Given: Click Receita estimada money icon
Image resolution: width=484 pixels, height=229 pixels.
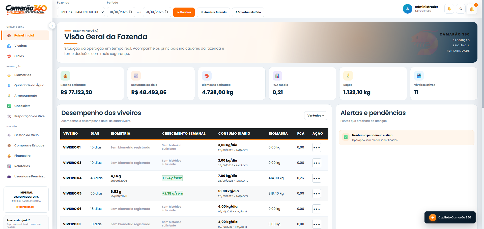Looking at the screenshot, I should (x=65, y=76).
